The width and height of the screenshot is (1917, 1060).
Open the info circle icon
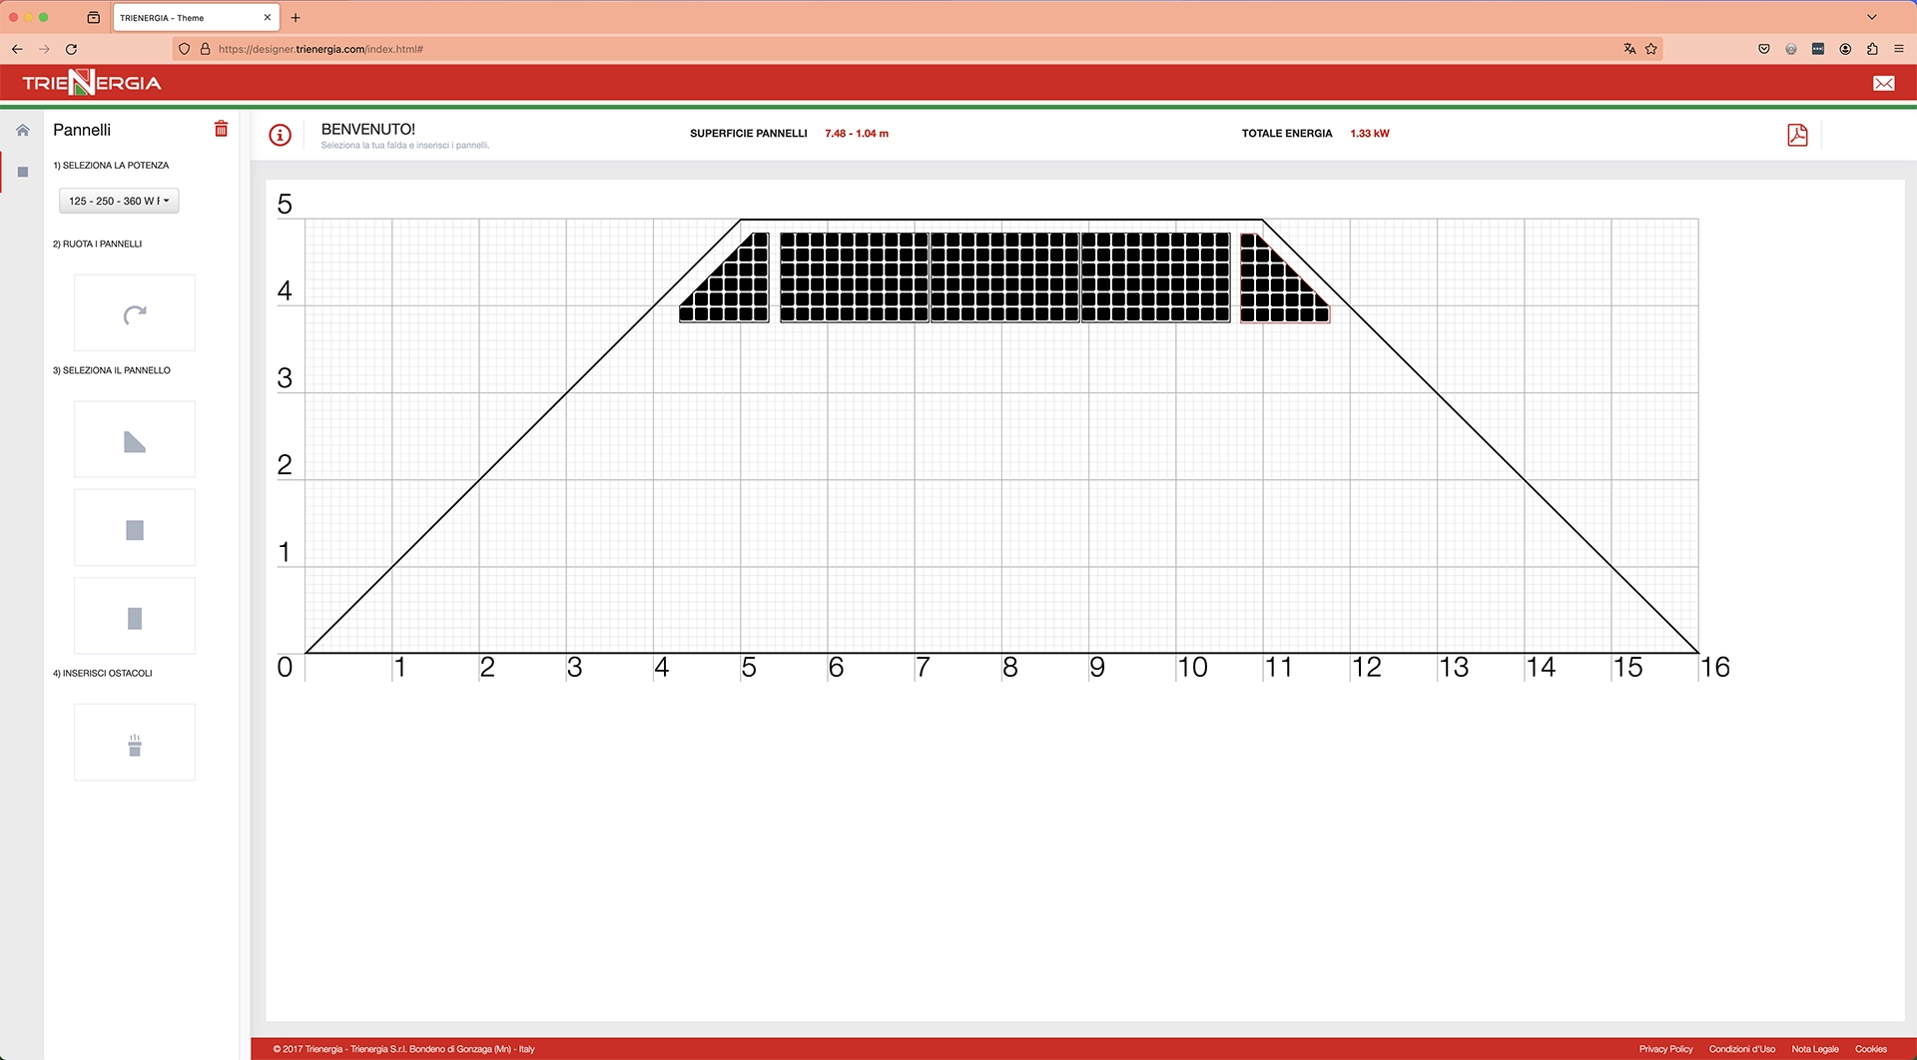(x=281, y=135)
